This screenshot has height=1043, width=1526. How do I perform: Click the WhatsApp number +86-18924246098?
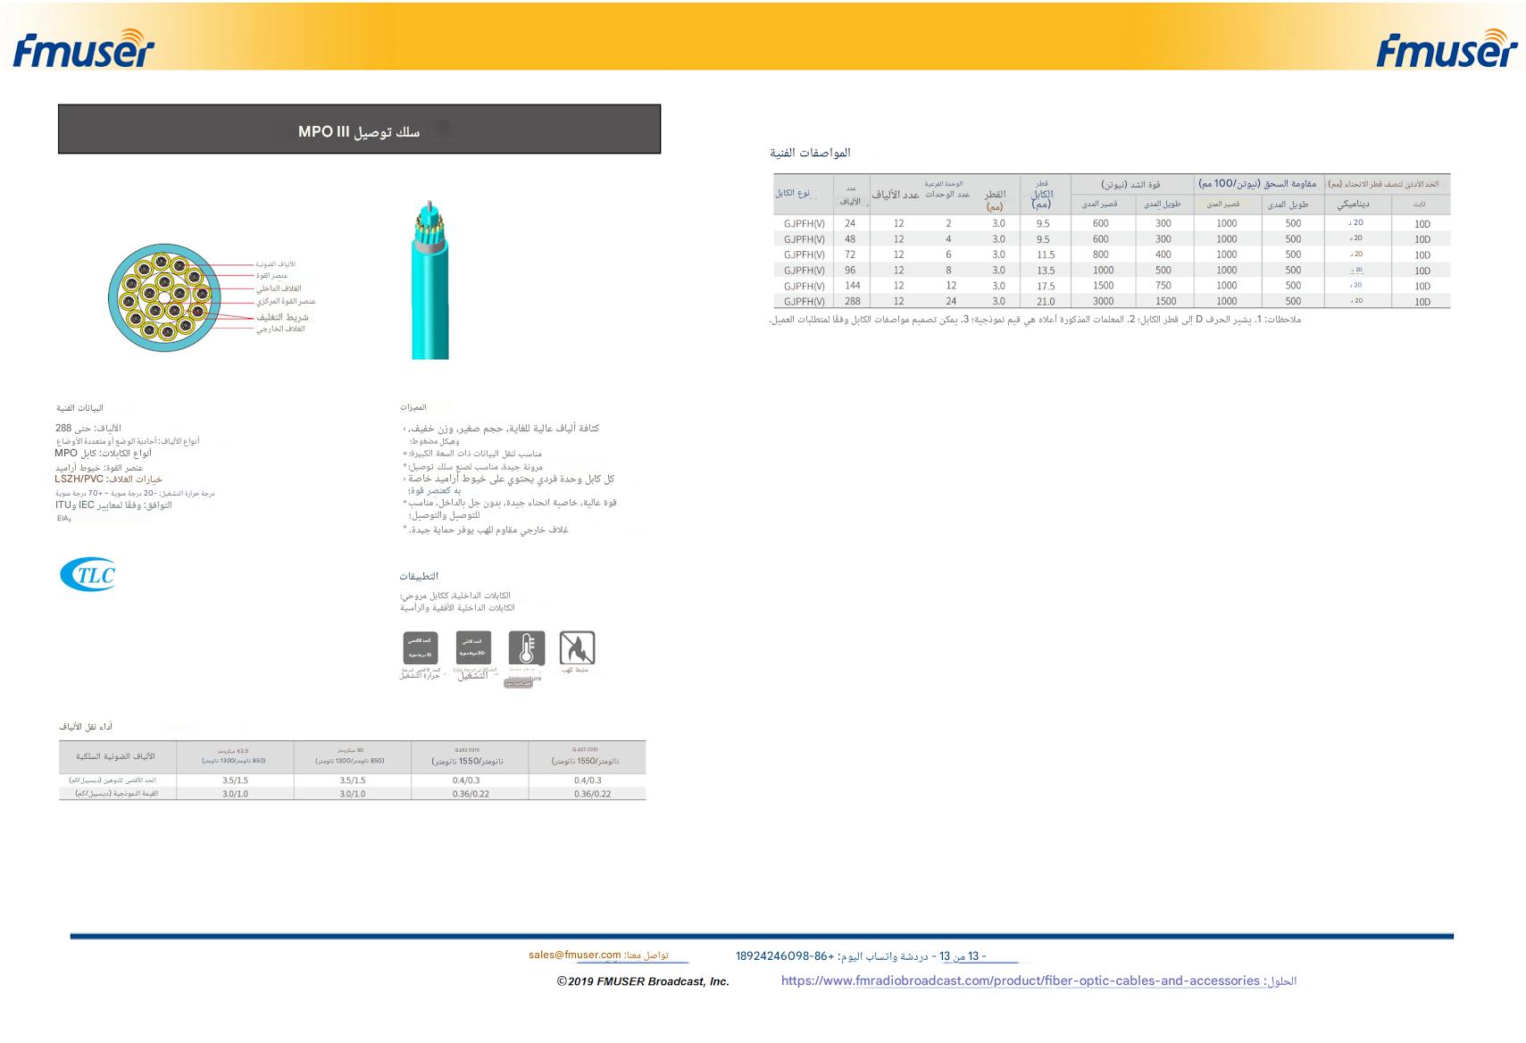784,956
